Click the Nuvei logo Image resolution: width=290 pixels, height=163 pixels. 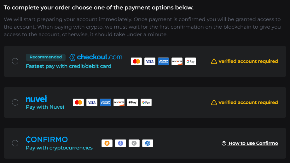tap(36, 99)
